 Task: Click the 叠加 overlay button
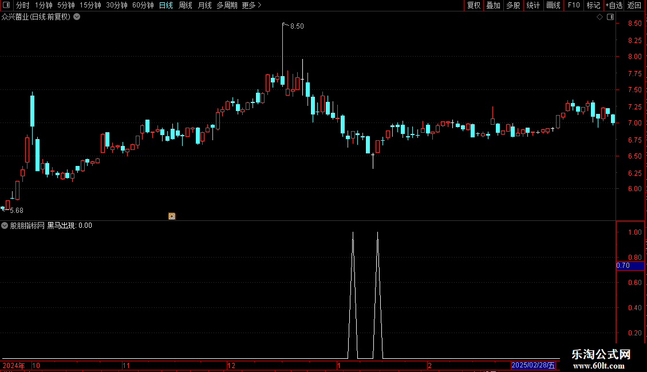click(x=493, y=5)
